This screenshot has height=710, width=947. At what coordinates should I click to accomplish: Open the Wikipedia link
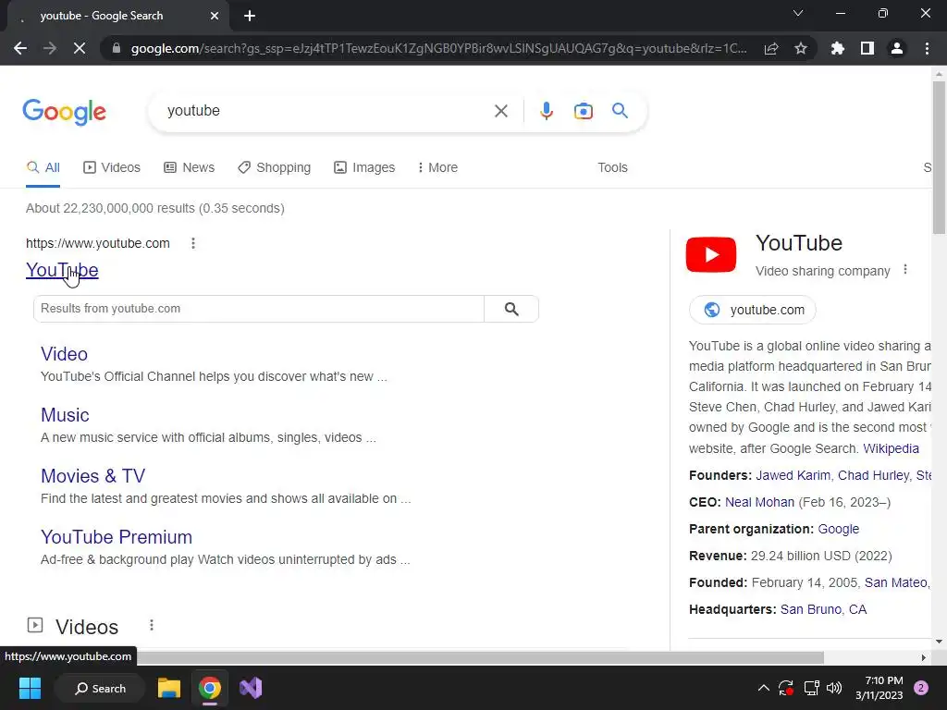[891, 448]
